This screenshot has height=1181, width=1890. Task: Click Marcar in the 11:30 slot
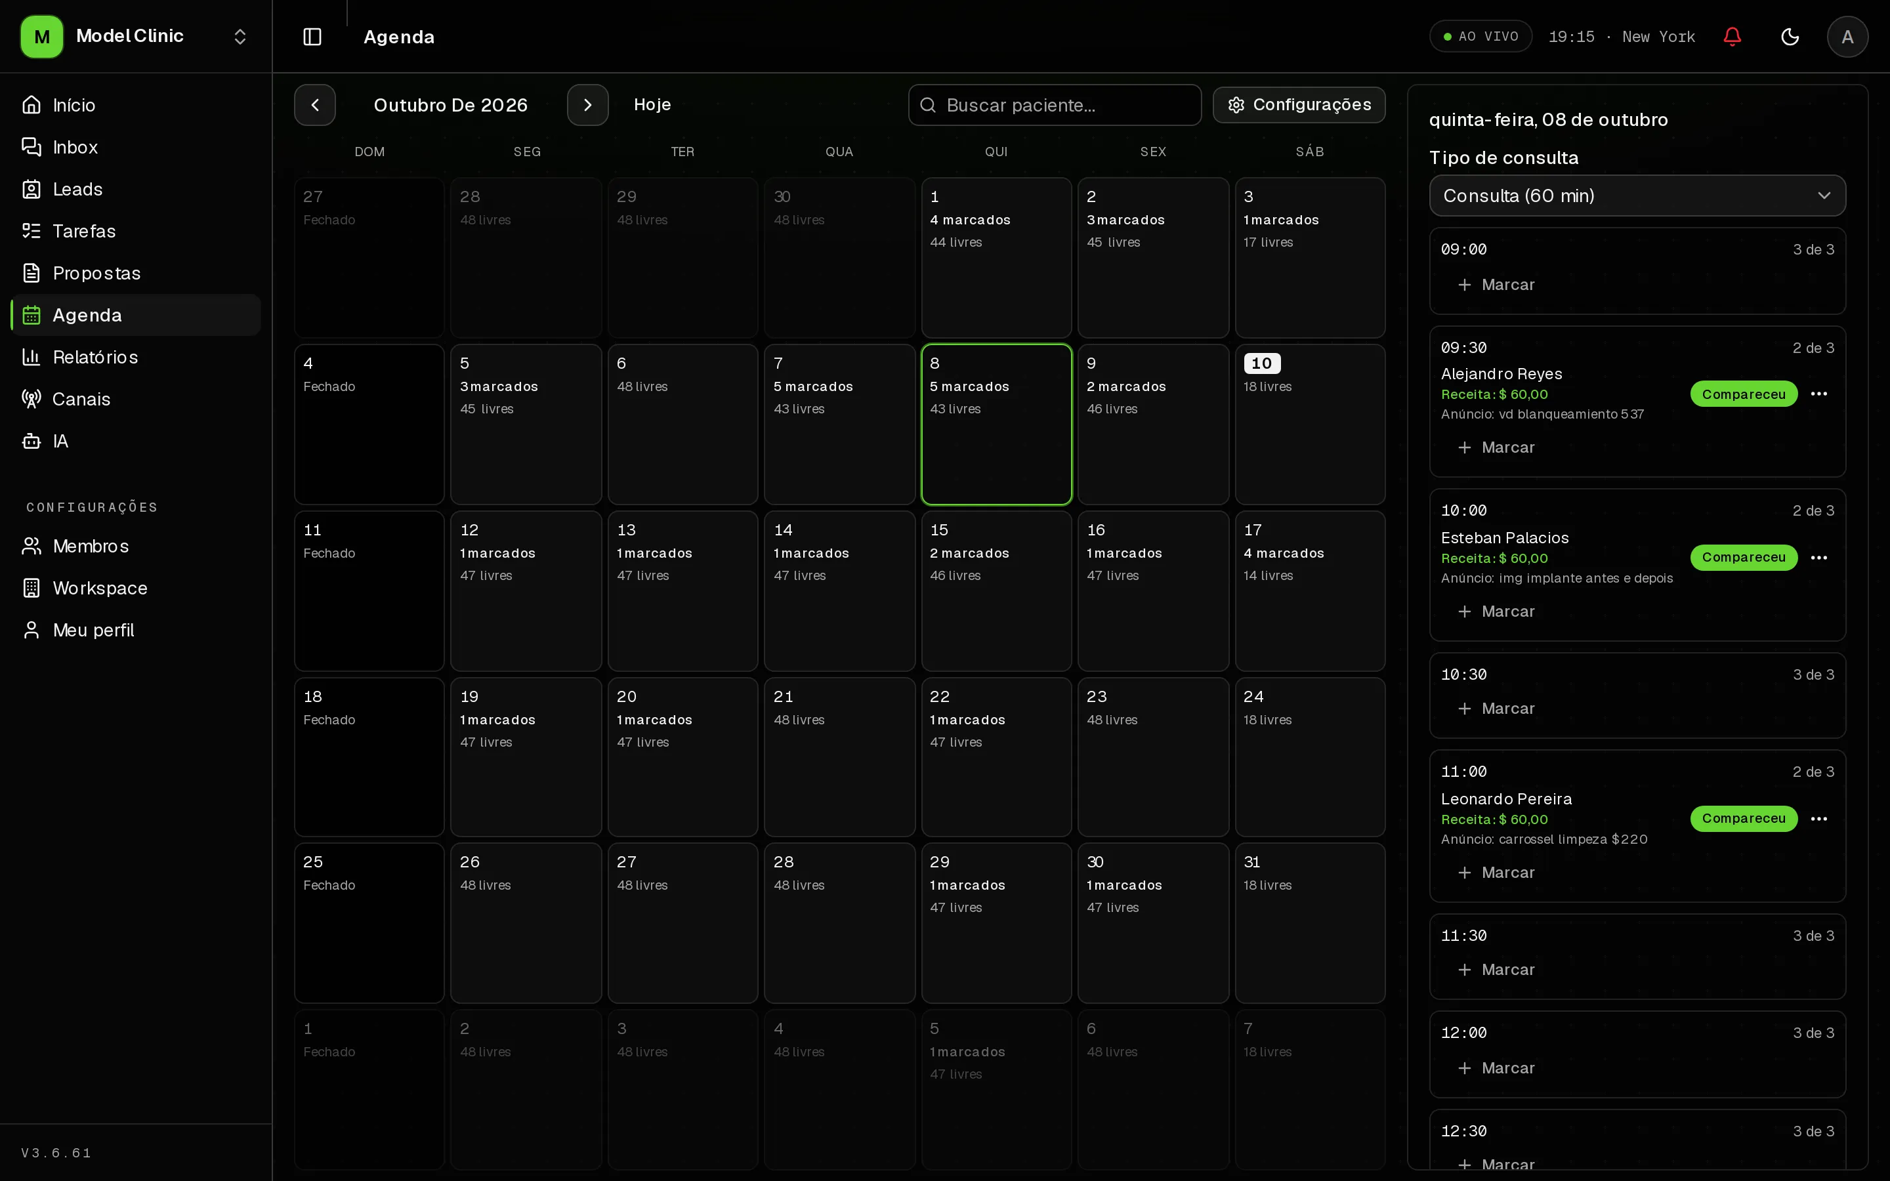[x=1496, y=969]
